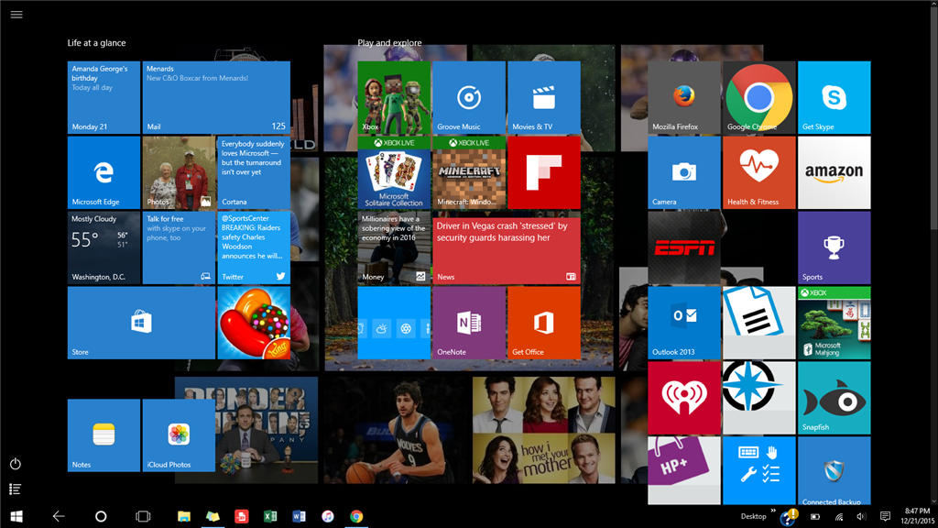Open calendar tile with Amanda George's birthday
Image resolution: width=938 pixels, height=528 pixels.
tap(104, 97)
